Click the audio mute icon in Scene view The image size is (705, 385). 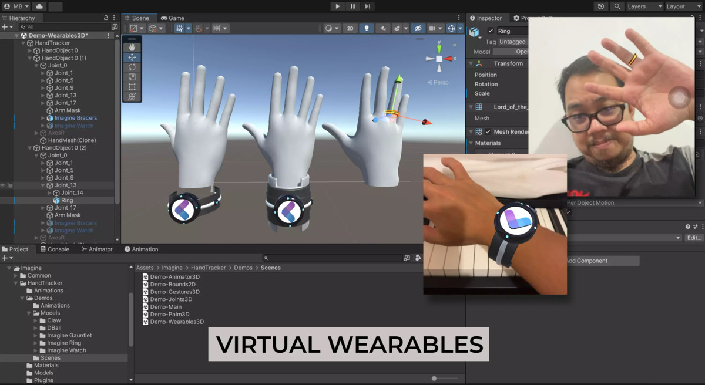point(383,28)
